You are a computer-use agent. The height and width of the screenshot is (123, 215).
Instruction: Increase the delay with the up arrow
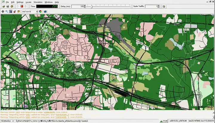coord(85,6)
